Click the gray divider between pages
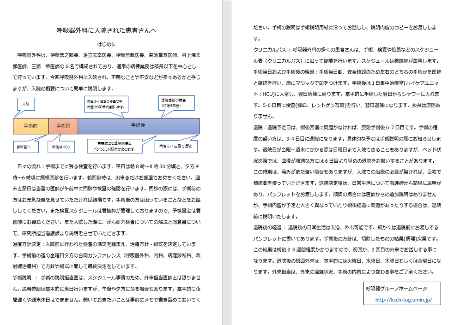The width and height of the screenshot is (454, 325). (x=226, y=162)
